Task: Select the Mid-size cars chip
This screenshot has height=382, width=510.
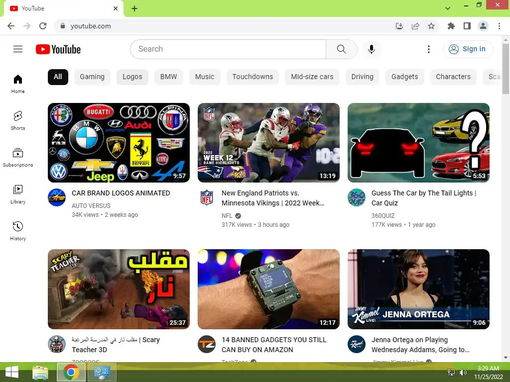Action: (312, 77)
